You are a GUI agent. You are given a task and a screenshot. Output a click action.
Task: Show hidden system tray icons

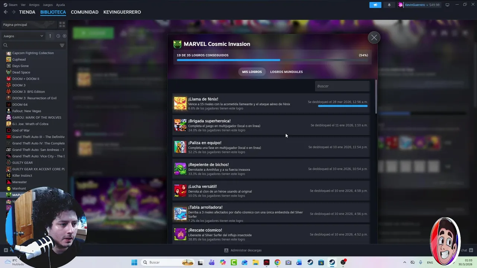point(405,262)
